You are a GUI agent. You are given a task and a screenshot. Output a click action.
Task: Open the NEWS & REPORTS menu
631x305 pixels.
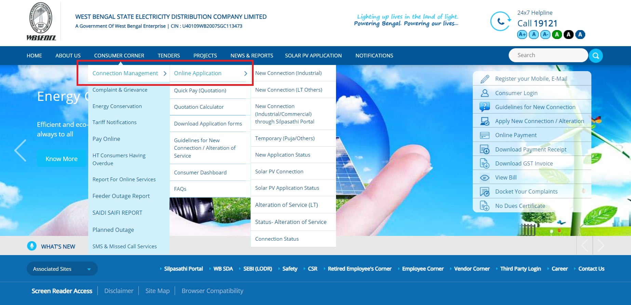(x=252, y=55)
